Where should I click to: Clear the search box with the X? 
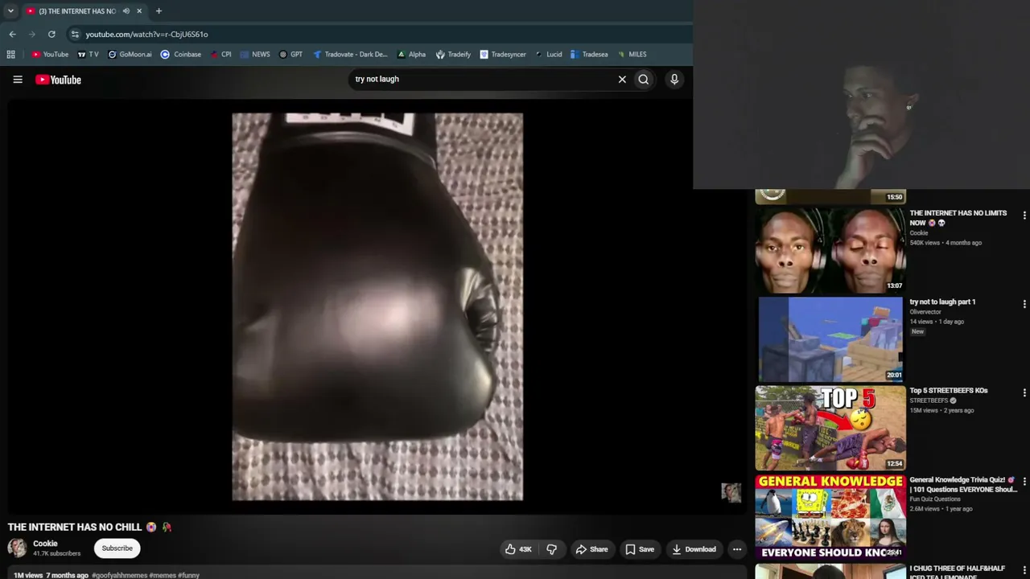(x=622, y=80)
